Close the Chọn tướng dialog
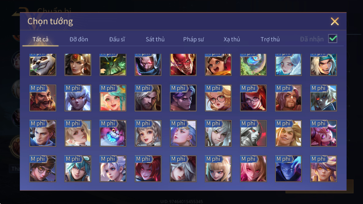This screenshot has width=363, height=204. pyautogui.click(x=335, y=21)
